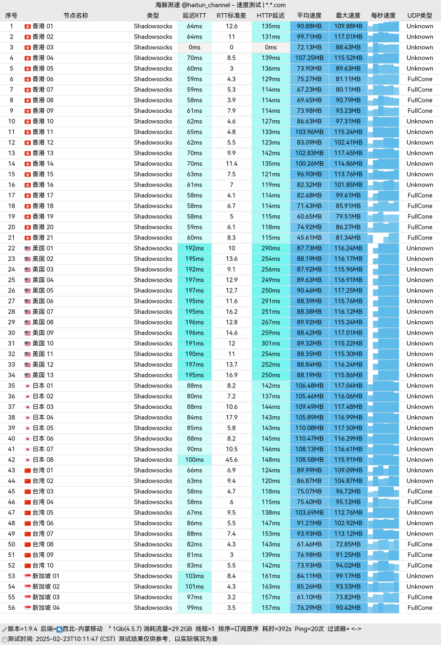Click the 301ms HTTP latency cell

click(271, 343)
